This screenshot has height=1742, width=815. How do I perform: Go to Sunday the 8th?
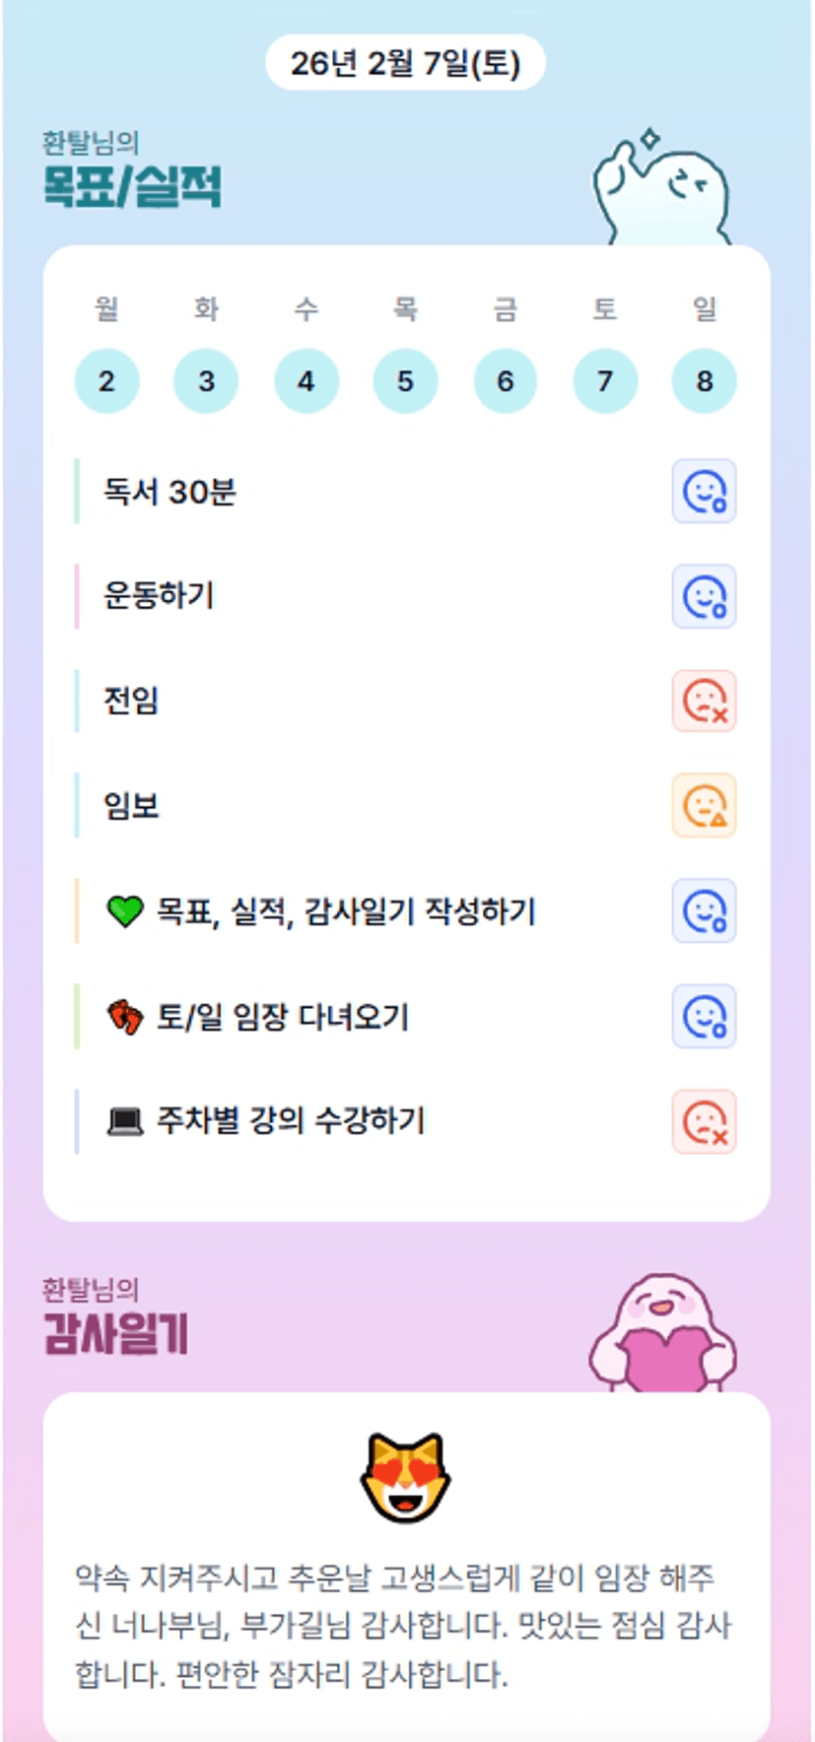tap(704, 380)
